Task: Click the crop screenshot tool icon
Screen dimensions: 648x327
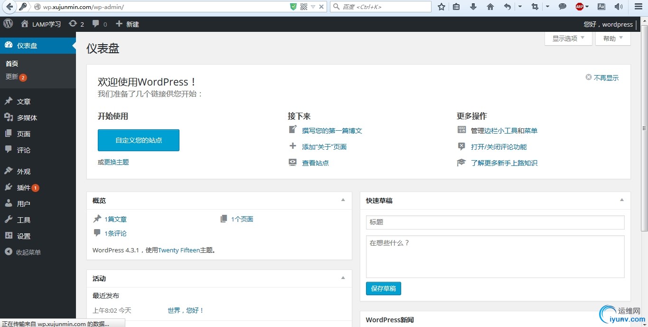Action: point(535,7)
